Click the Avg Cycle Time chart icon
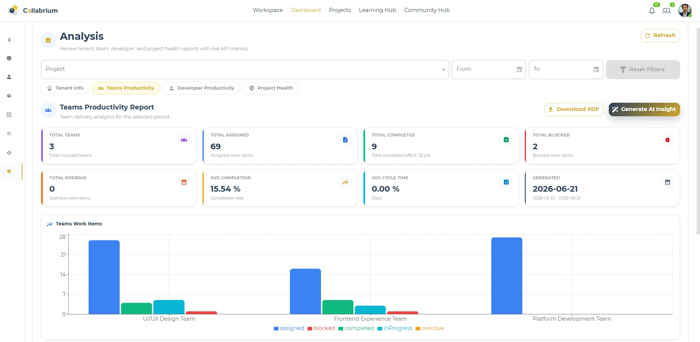 pyautogui.click(x=506, y=182)
